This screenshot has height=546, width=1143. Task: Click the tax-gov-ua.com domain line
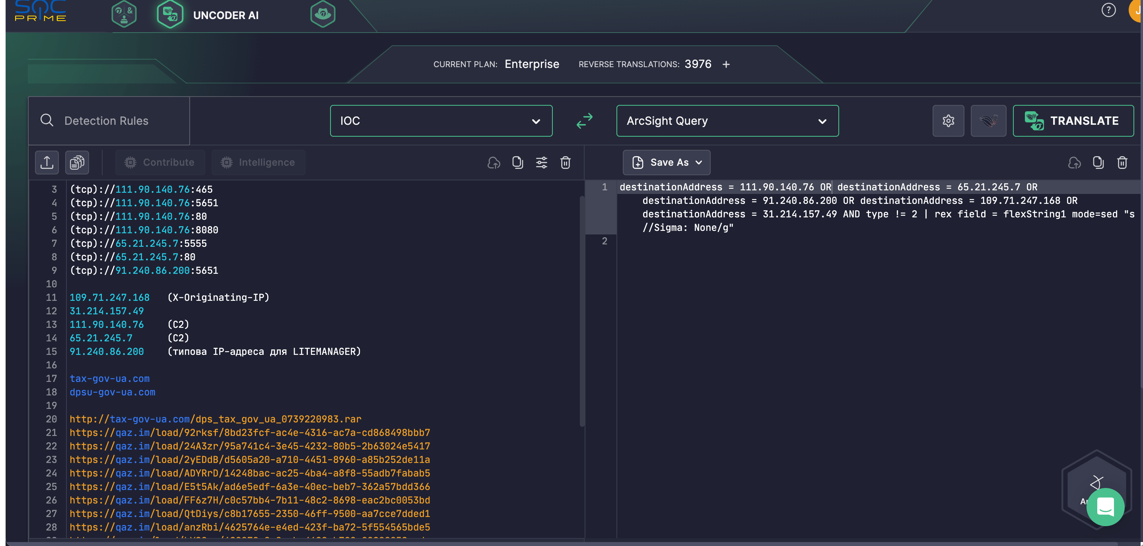pos(109,378)
